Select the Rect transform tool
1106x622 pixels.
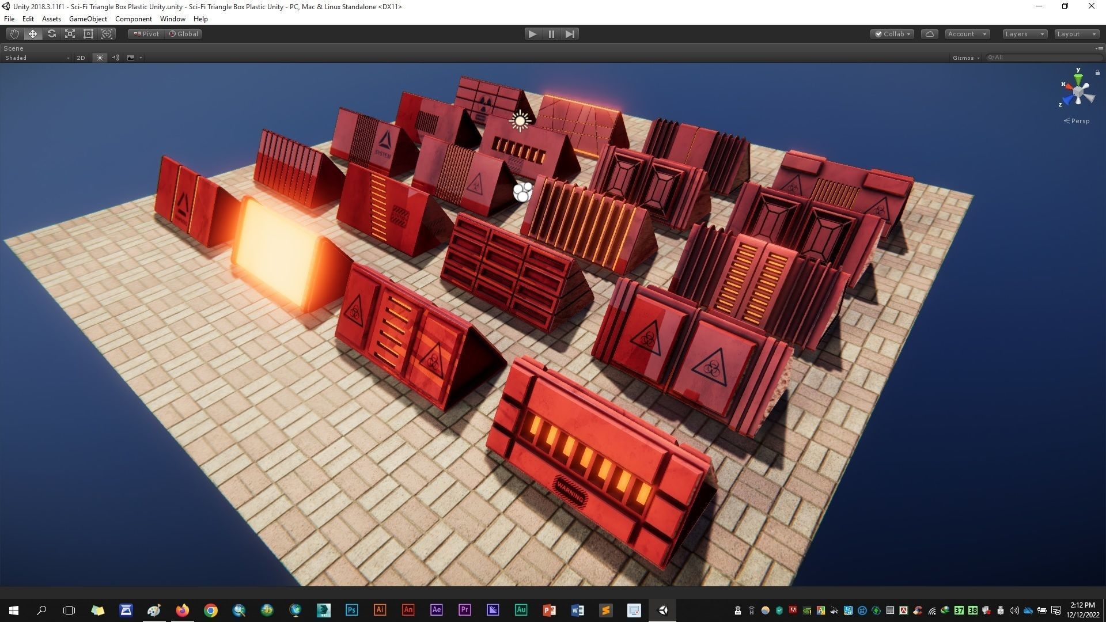[x=88, y=34]
